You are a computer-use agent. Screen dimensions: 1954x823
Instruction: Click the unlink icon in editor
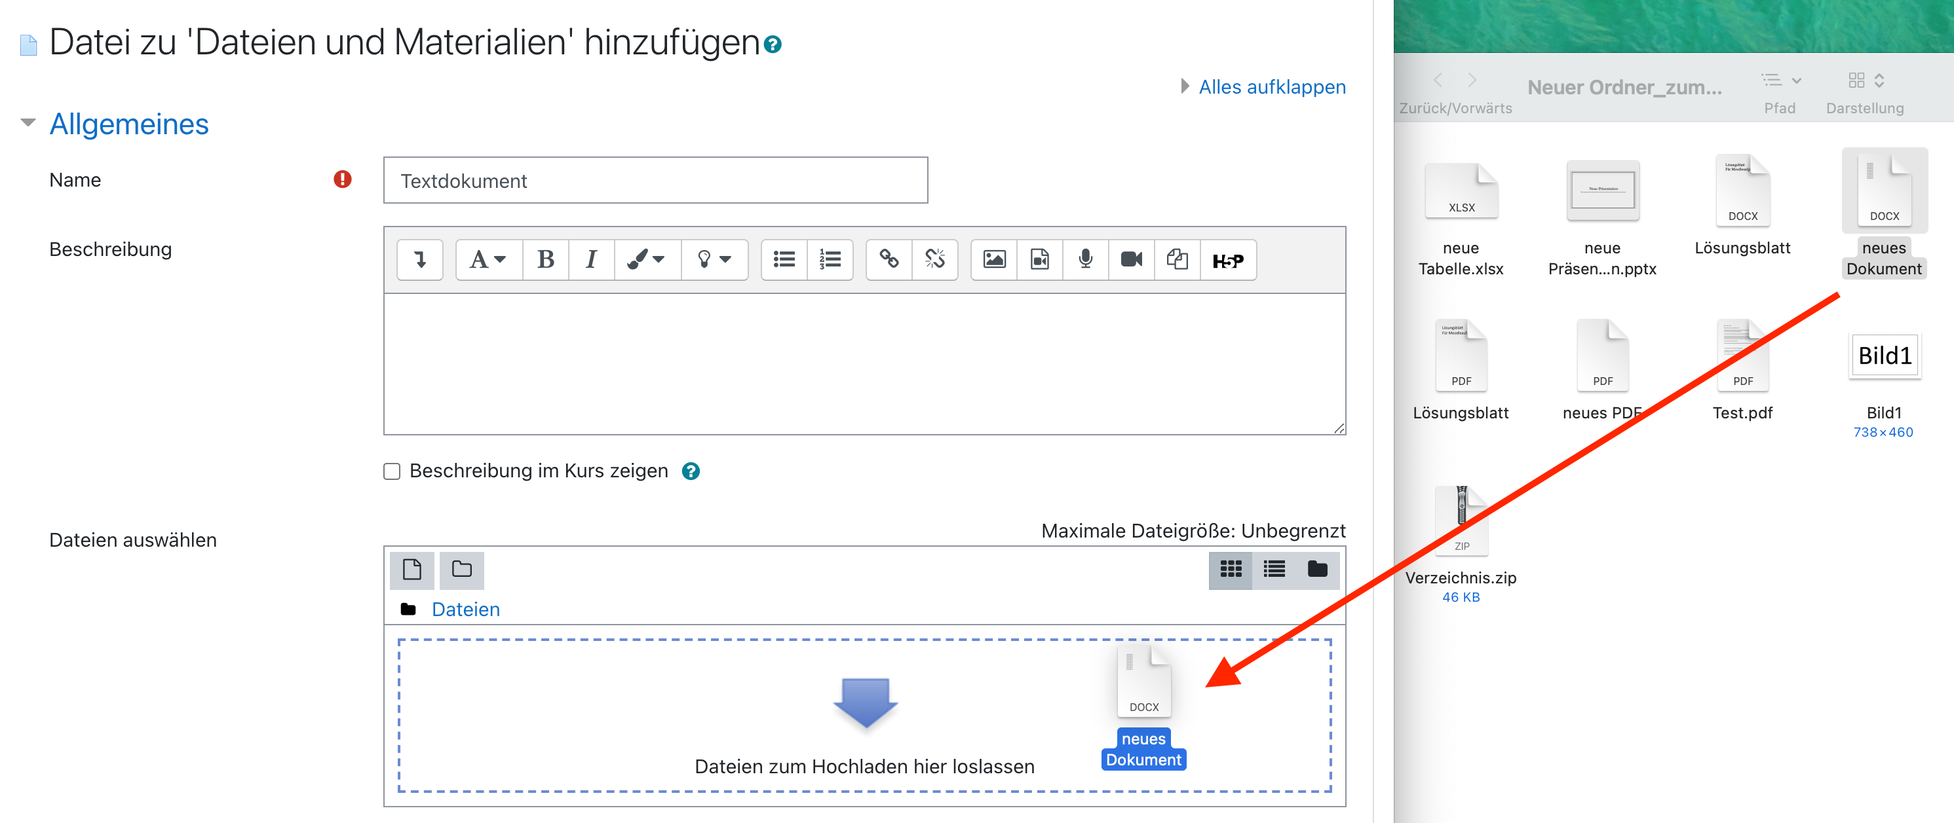[934, 260]
